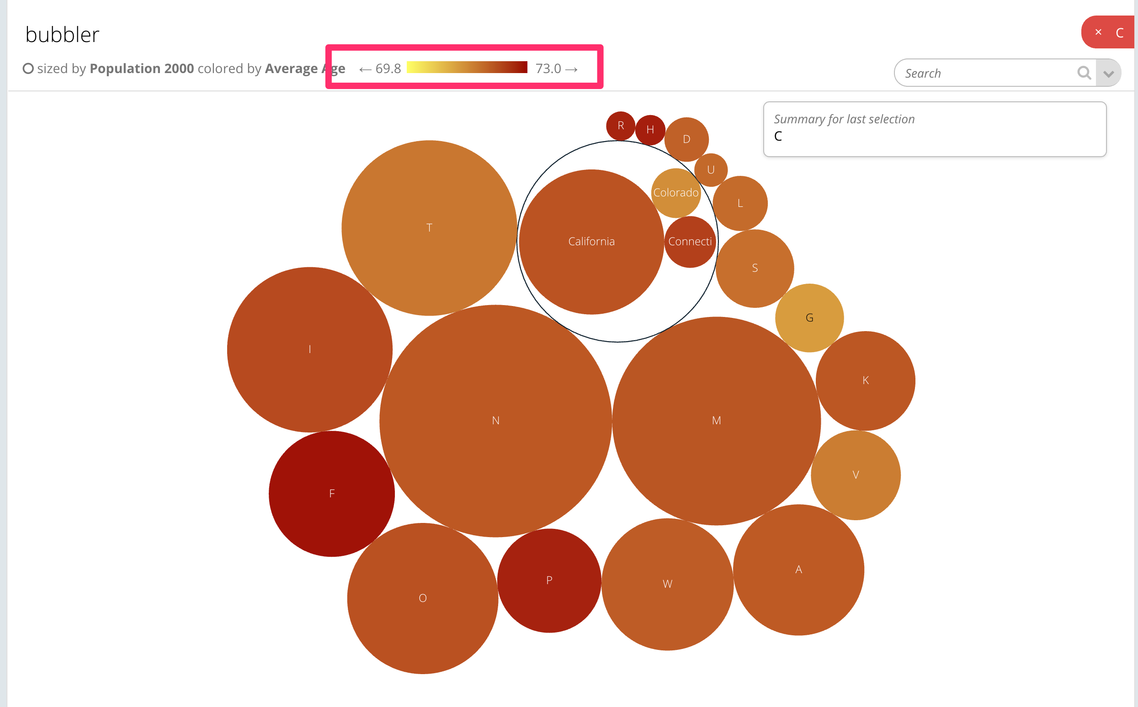The width and height of the screenshot is (1138, 707).
Task: Open the search dropdown chevron
Action: [x=1108, y=74]
